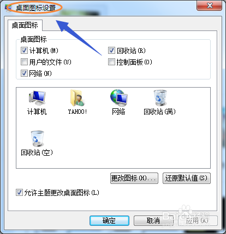Uncheck the 网络(N) checkbox
226x234 pixels.
coord(24,73)
